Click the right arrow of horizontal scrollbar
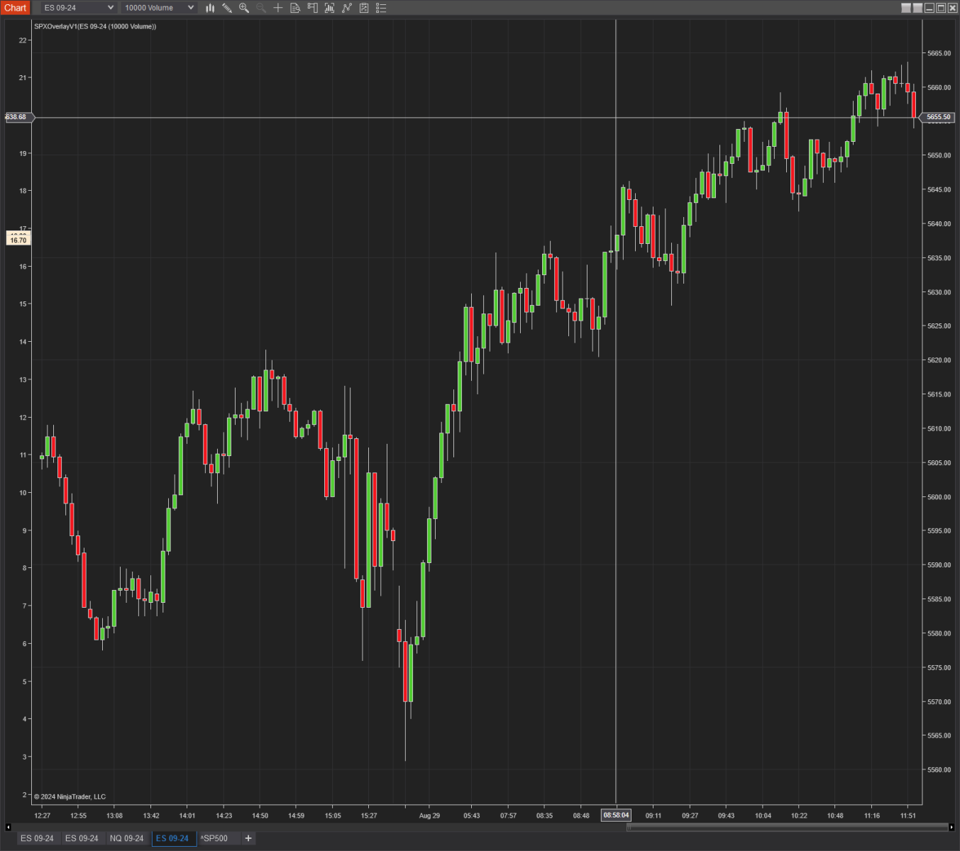960x851 pixels. click(951, 827)
